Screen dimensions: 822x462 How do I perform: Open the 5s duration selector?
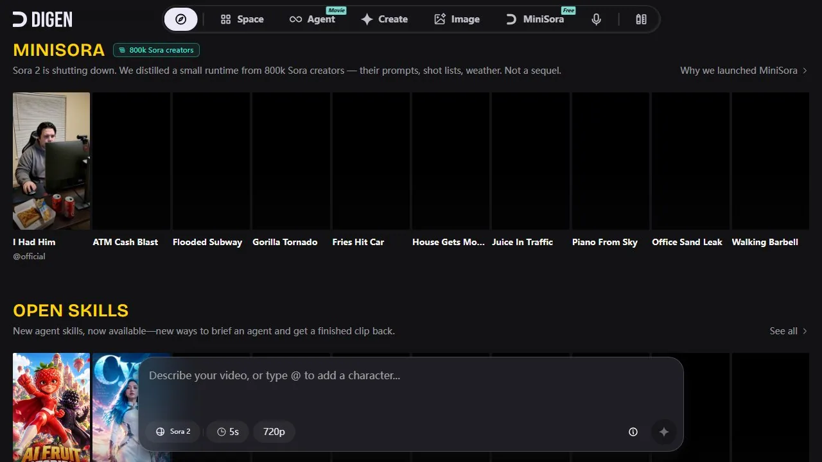pyautogui.click(x=228, y=432)
